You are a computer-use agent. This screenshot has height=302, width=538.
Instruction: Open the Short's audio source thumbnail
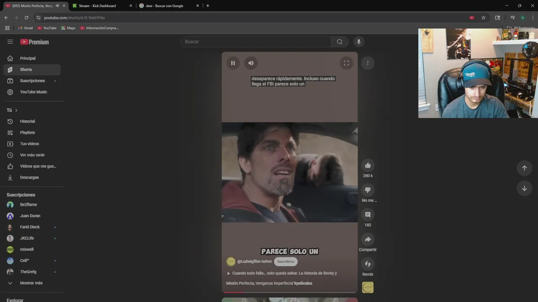pos(368,287)
